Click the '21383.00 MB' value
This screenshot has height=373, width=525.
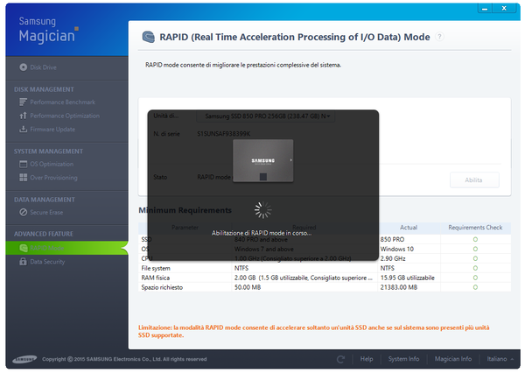[398, 287]
